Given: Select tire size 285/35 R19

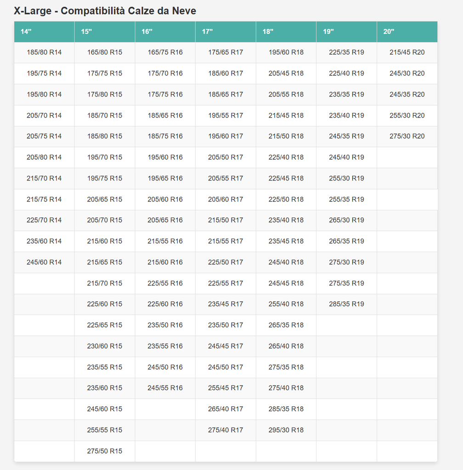Looking at the screenshot, I should [346, 304].
